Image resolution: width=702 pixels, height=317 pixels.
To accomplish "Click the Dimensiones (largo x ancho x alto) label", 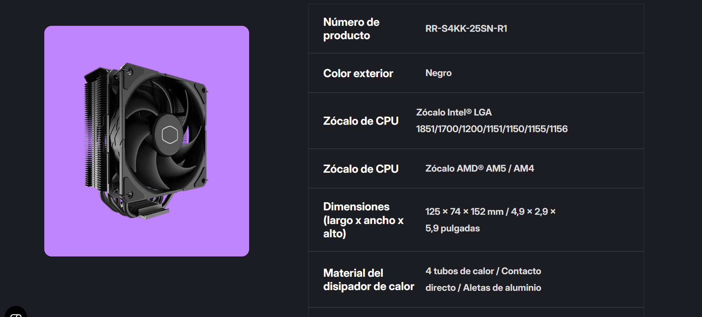I will 363,220.
